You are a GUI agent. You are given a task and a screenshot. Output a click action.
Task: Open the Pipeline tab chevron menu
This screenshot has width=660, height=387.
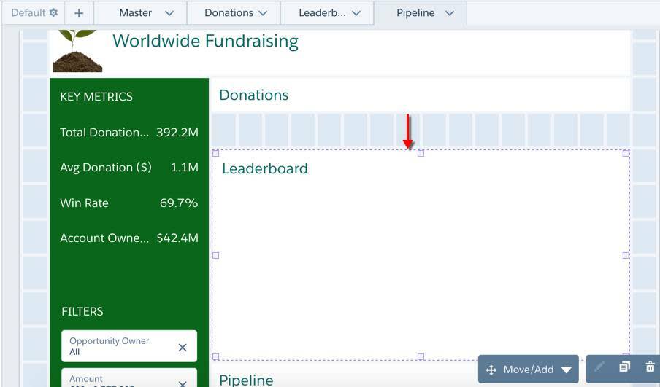[450, 13]
